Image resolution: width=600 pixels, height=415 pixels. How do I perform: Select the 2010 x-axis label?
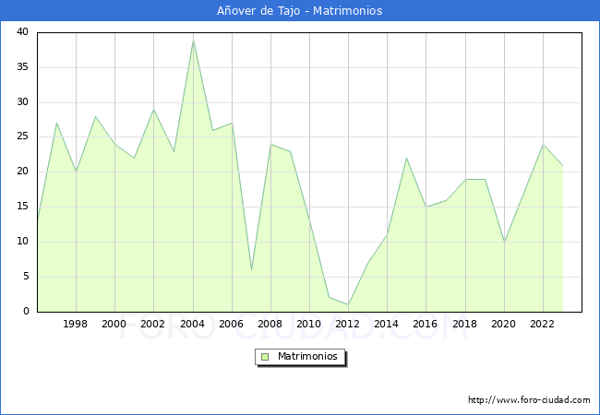tap(309, 324)
